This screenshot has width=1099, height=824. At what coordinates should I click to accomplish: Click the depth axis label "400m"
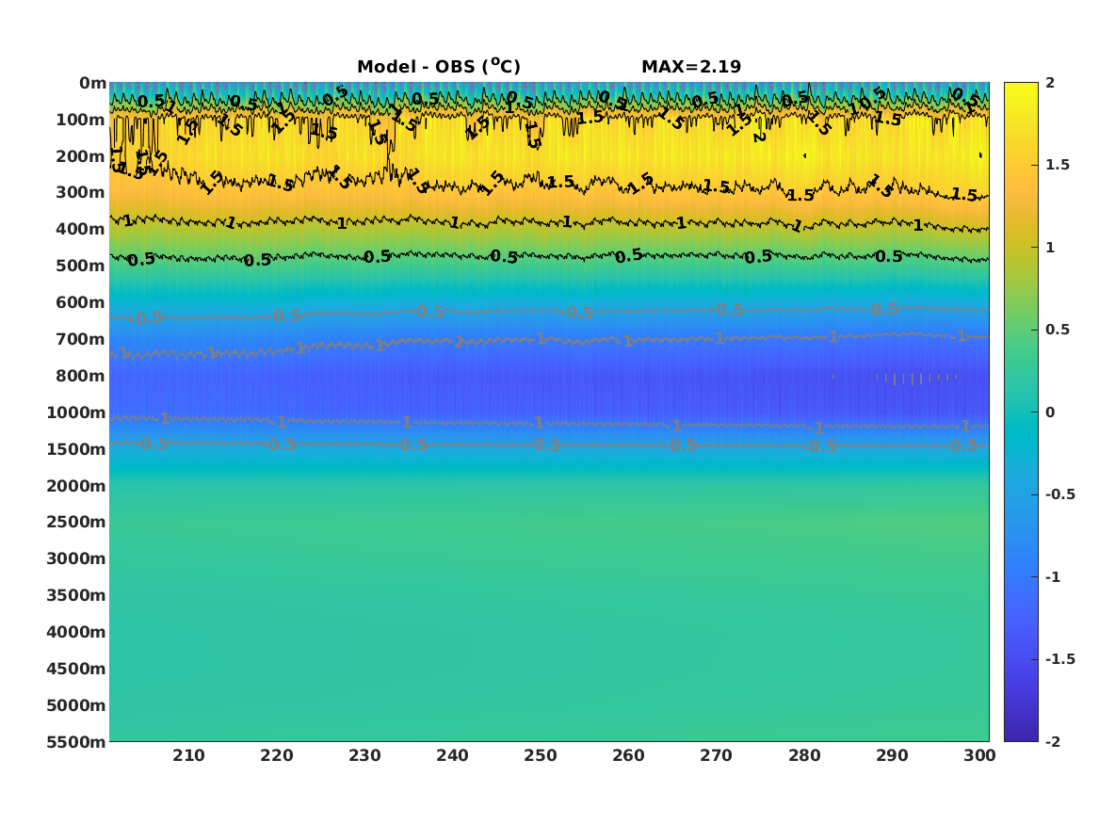(81, 229)
